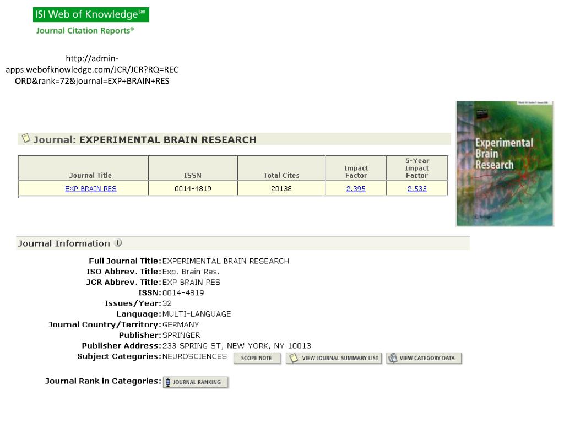This screenshot has height=423, width=564.
Task: Click the note icon beside Journal heading
Action: (26, 138)
